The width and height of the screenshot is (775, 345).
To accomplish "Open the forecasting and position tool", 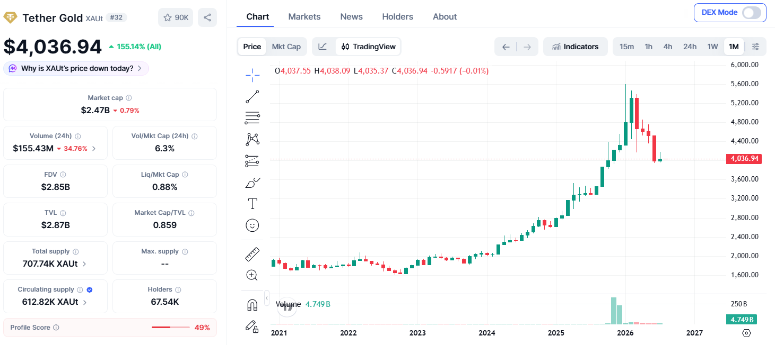I will 252,161.
